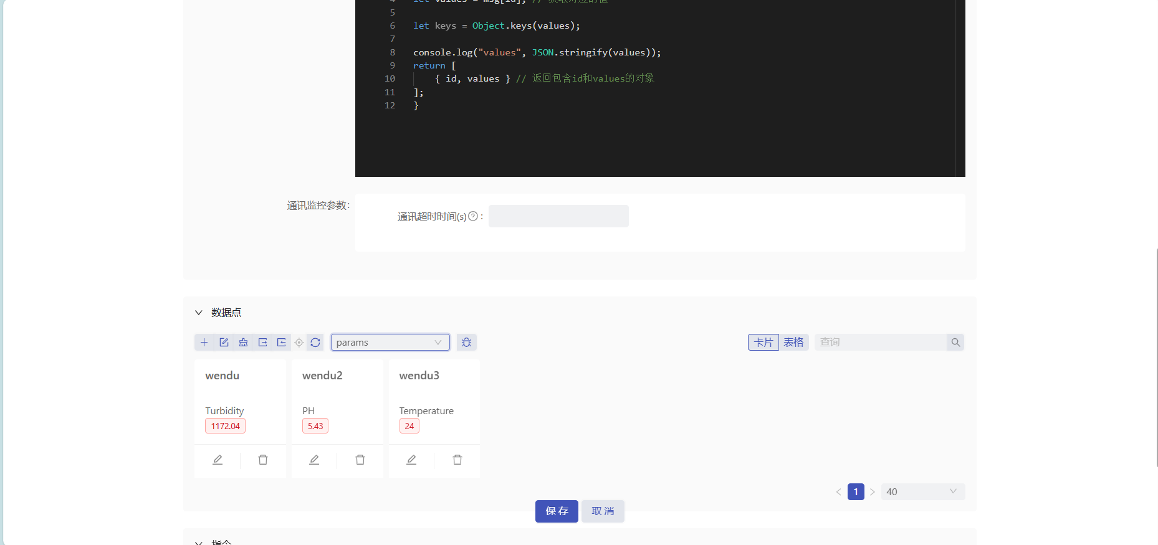Click the plus icon to add data point
This screenshot has width=1158, height=545.
click(x=204, y=343)
